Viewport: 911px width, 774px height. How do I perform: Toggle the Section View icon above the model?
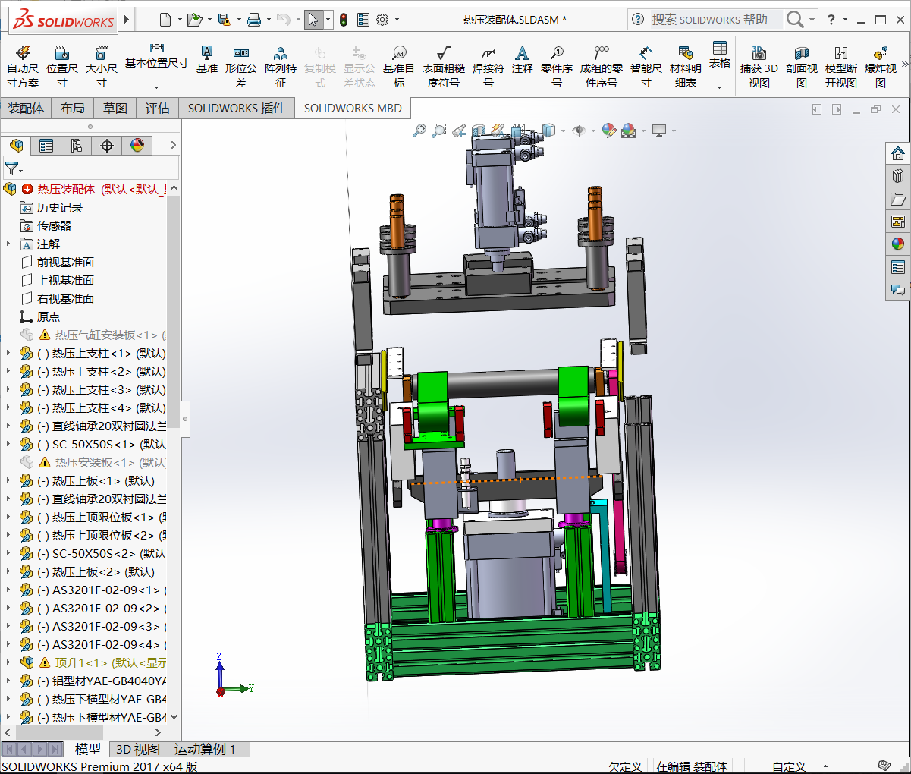click(478, 131)
